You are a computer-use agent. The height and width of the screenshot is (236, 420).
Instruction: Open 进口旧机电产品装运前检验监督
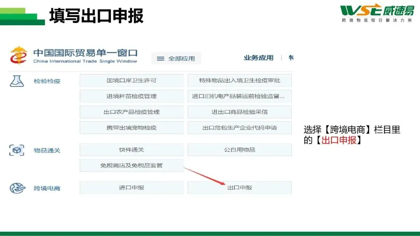[x=240, y=96]
